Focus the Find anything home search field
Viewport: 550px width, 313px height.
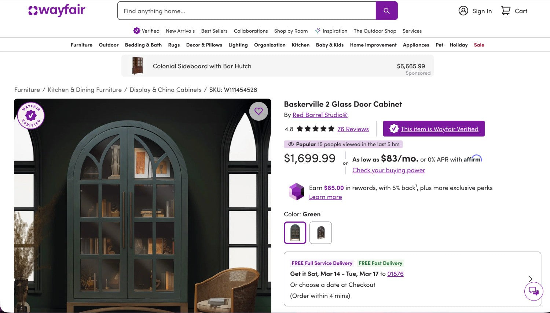point(246,11)
